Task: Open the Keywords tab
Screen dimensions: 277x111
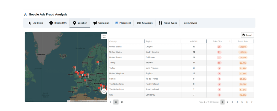Action: pyautogui.click(x=145, y=23)
